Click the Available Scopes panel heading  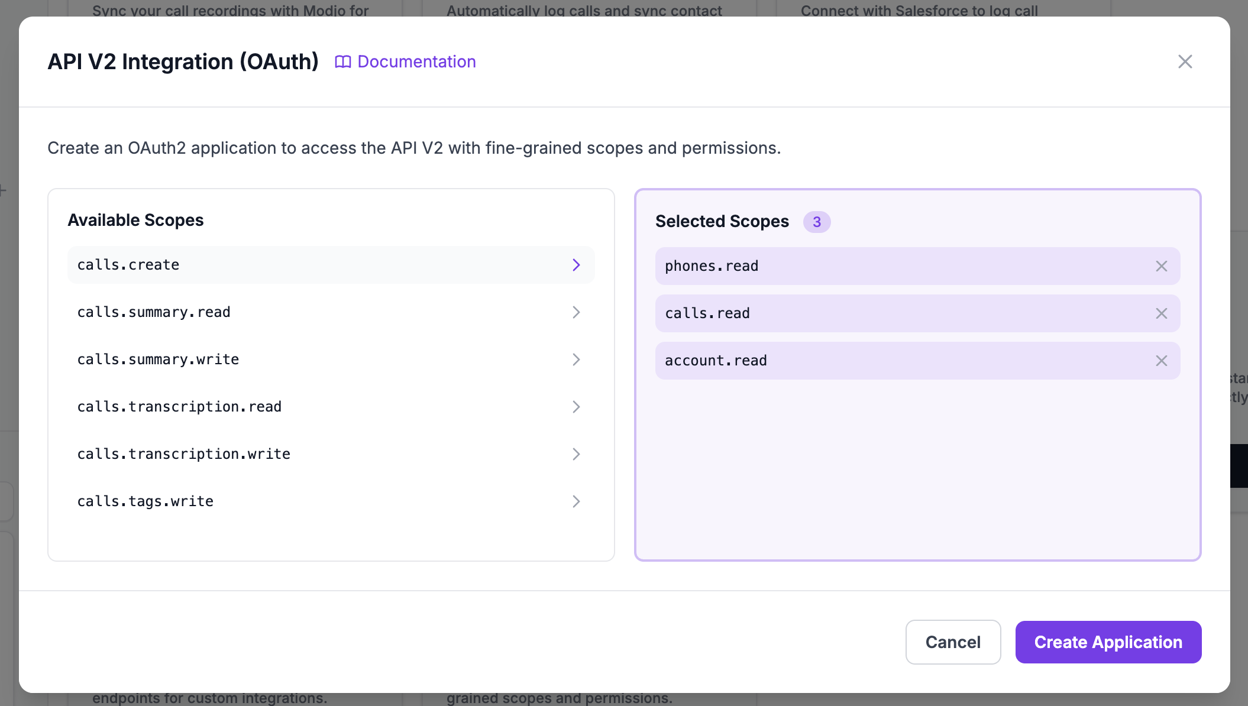point(135,220)
